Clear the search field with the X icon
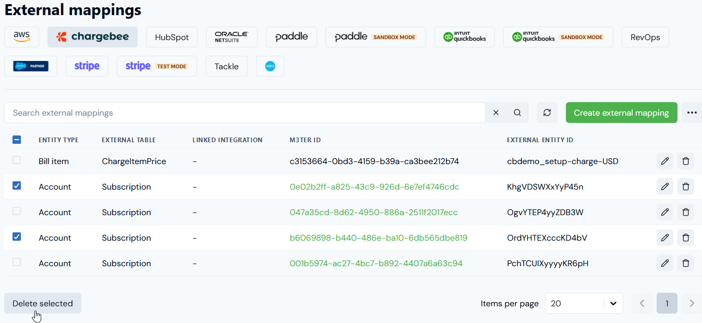The image size is (702, 323). coord(496,113)
